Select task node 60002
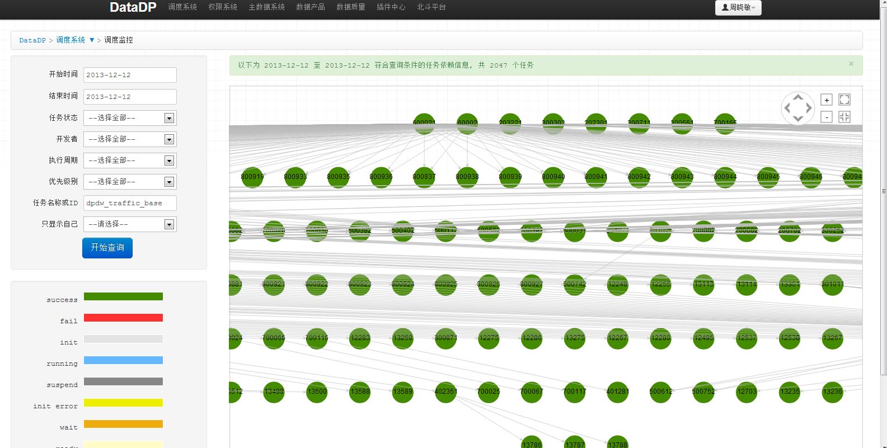The image size is (887, 448). [467, 123]
